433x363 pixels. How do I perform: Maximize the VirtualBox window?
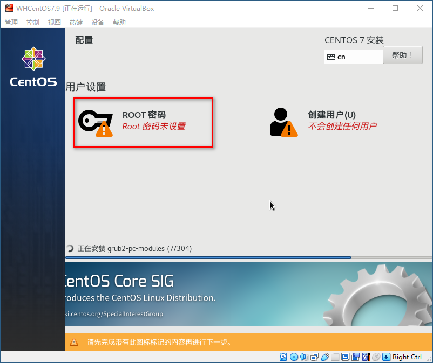[395, 8]
